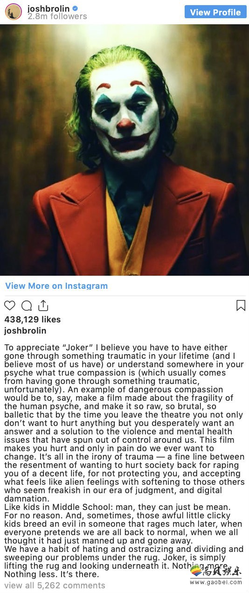Open the 438,129 likes list
This screenshot has height=593, width=249.
click(x=32, y=320)
